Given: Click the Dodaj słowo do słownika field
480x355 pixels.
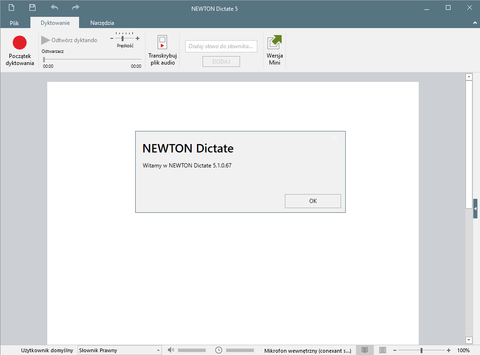Looking at the screenshot, I should [221, 46].
